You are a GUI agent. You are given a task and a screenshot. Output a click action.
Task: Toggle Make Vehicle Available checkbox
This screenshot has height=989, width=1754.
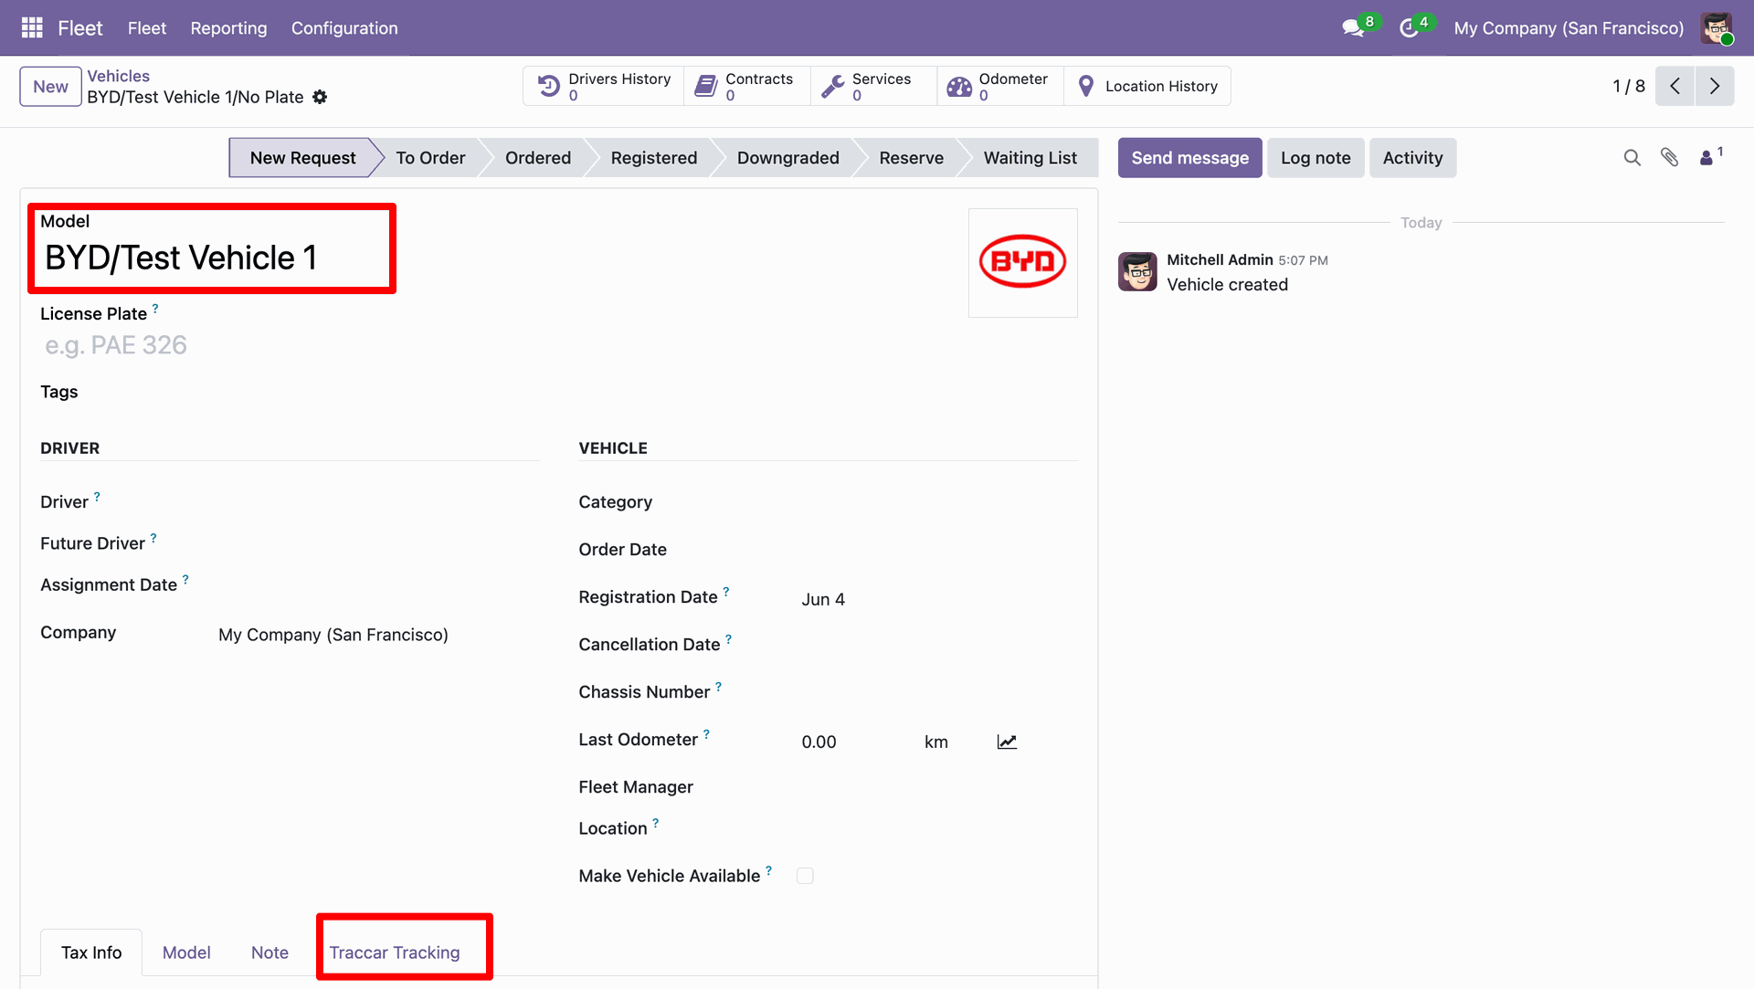(x=805, y=876)
